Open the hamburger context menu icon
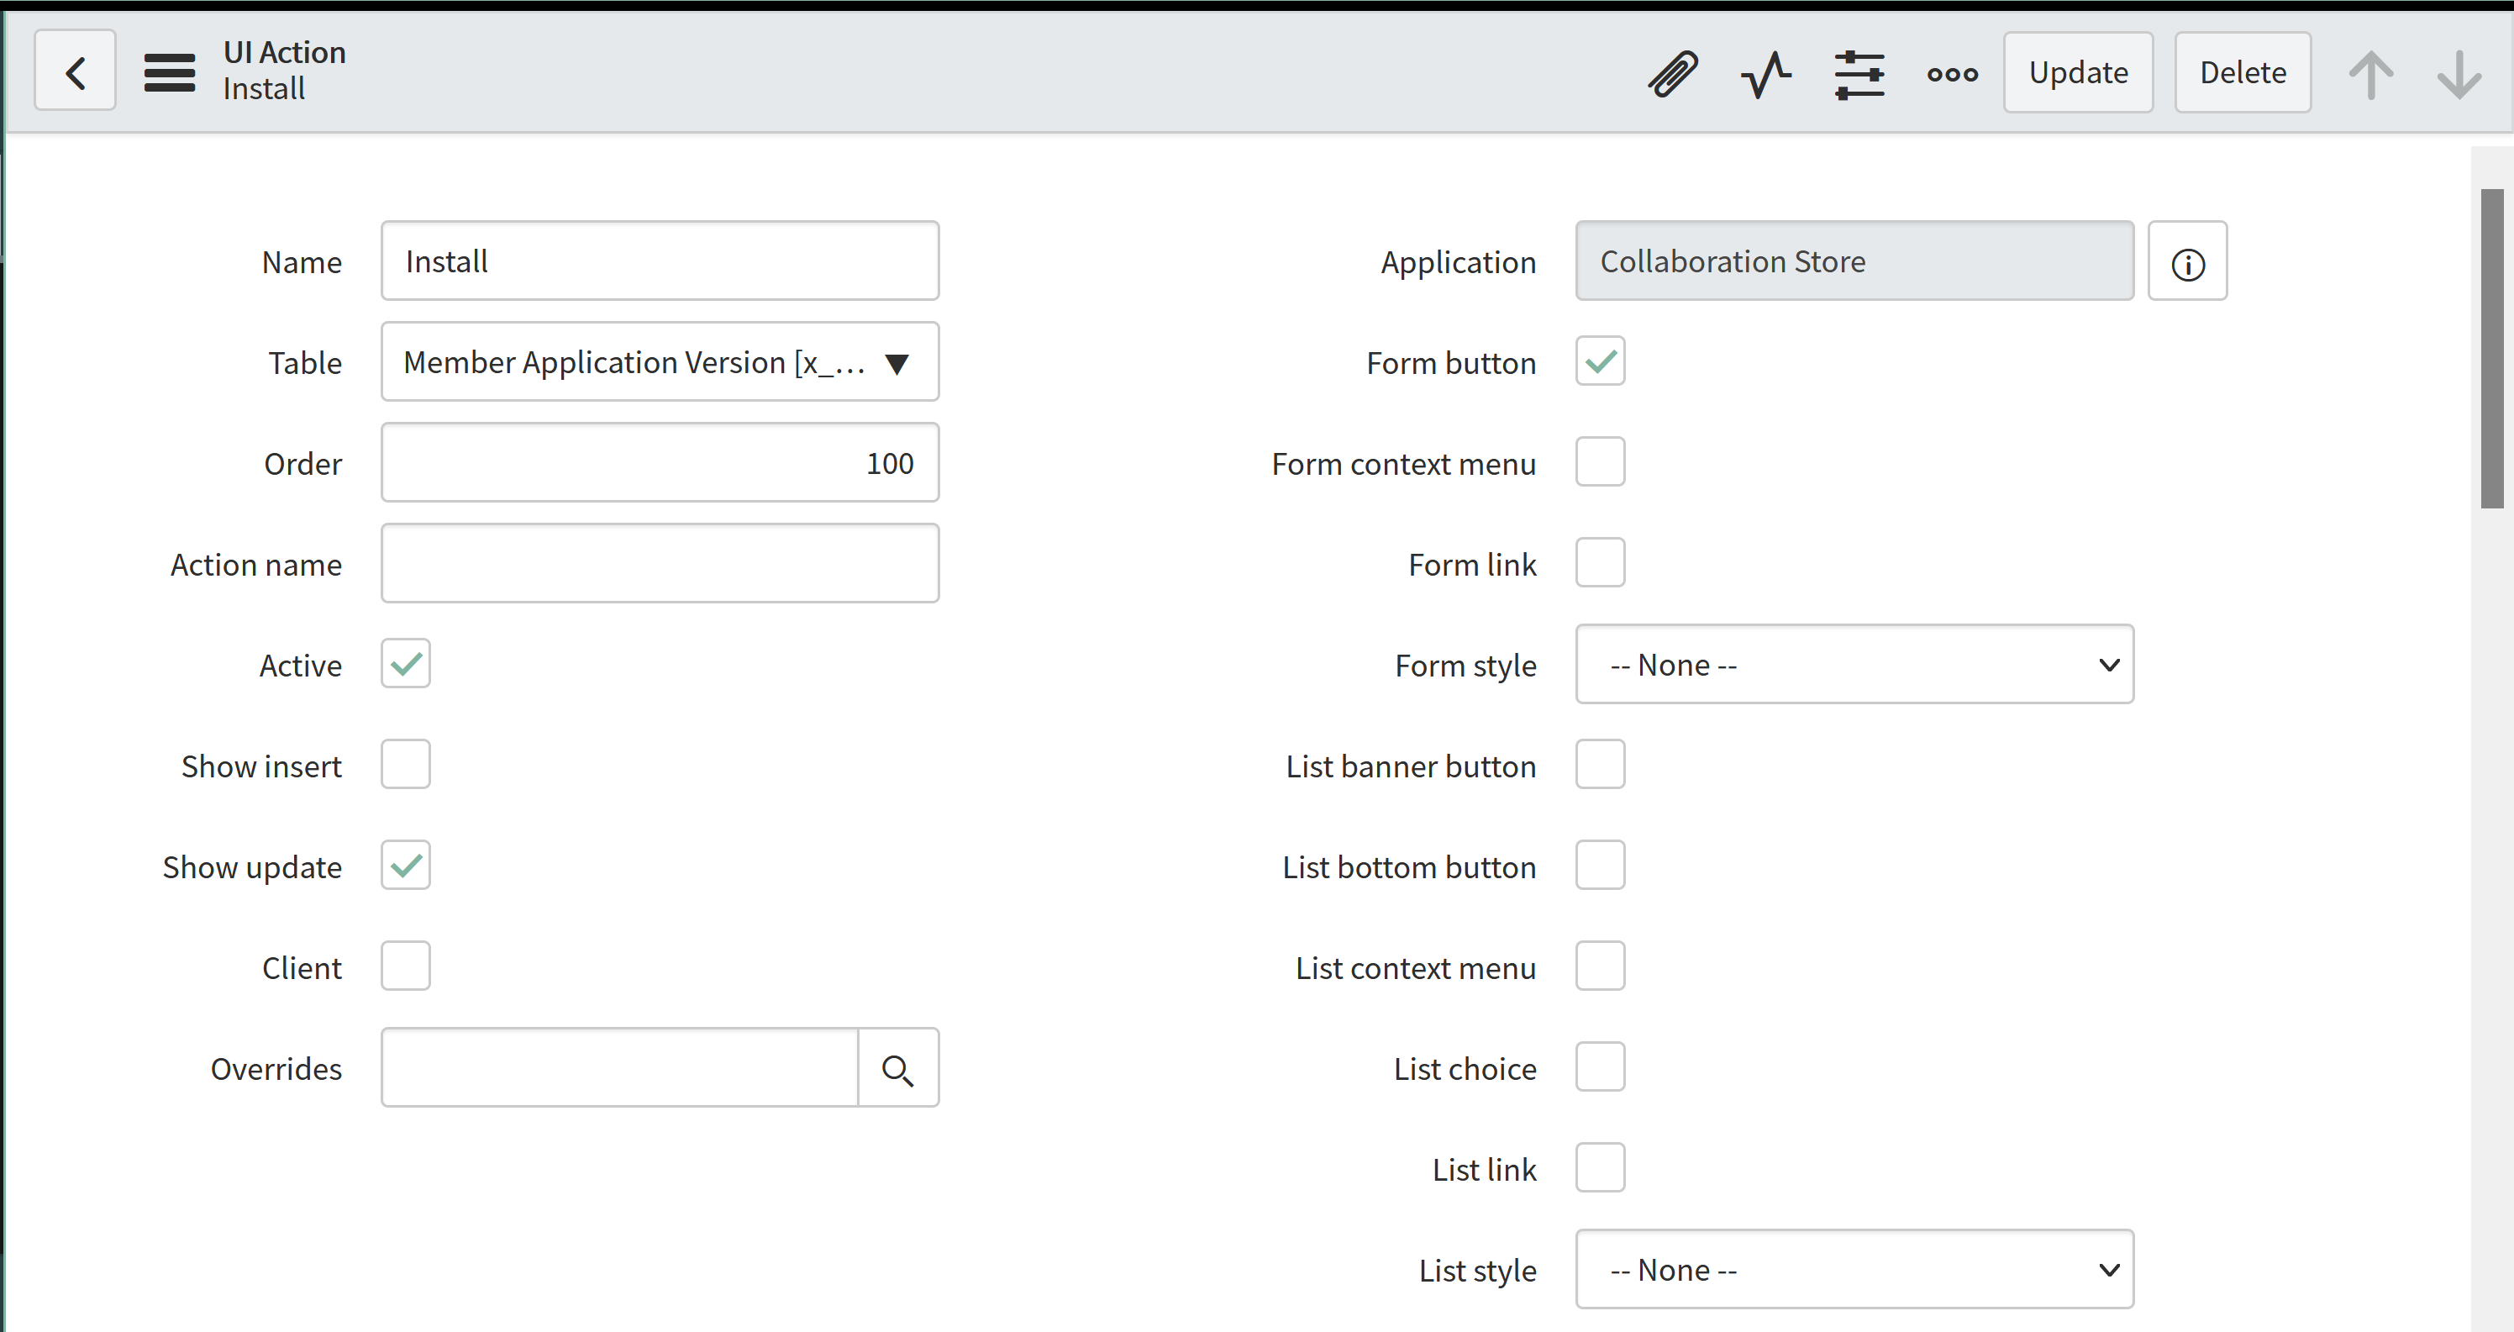 coord(170,72)
